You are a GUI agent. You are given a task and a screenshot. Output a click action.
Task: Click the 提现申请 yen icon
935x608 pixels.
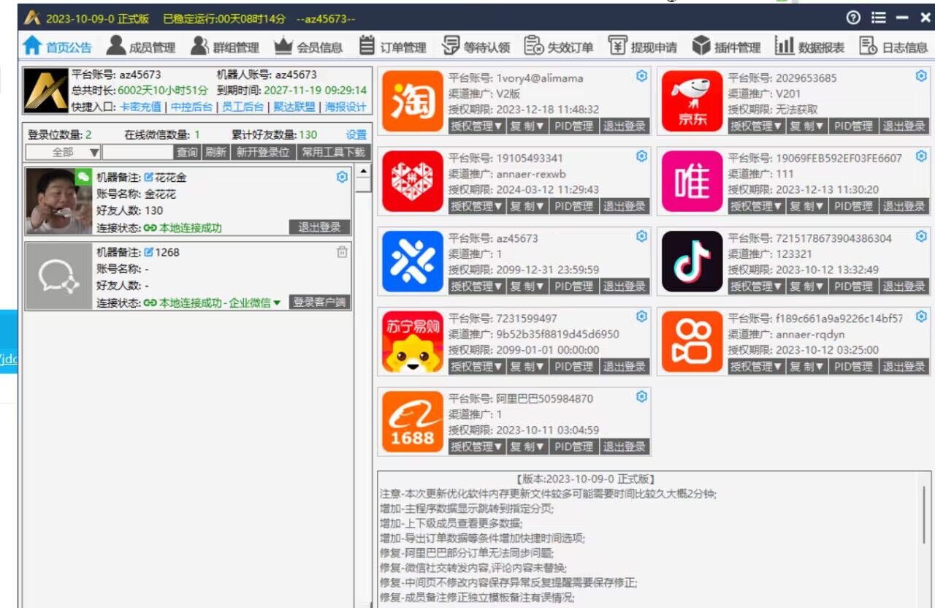[618, 46]
